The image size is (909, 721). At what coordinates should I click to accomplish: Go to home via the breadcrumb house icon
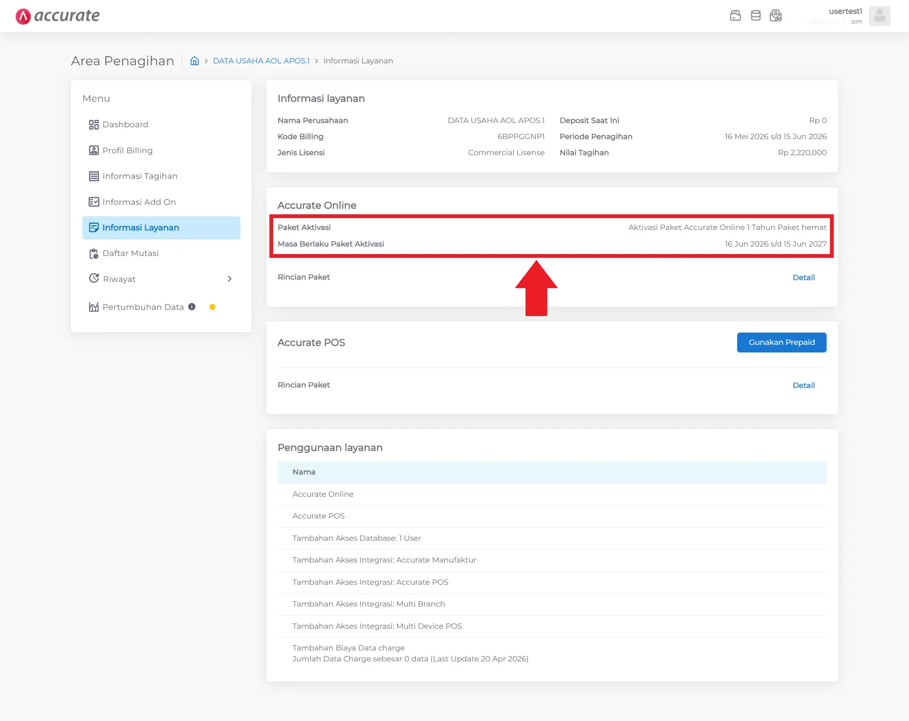click(195, 61)
